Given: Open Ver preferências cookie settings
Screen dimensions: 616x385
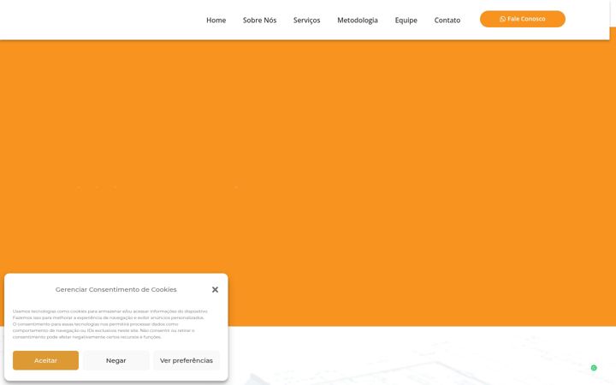Looking at the screenshot, I should pyautogui.click(x=187, y=360).
